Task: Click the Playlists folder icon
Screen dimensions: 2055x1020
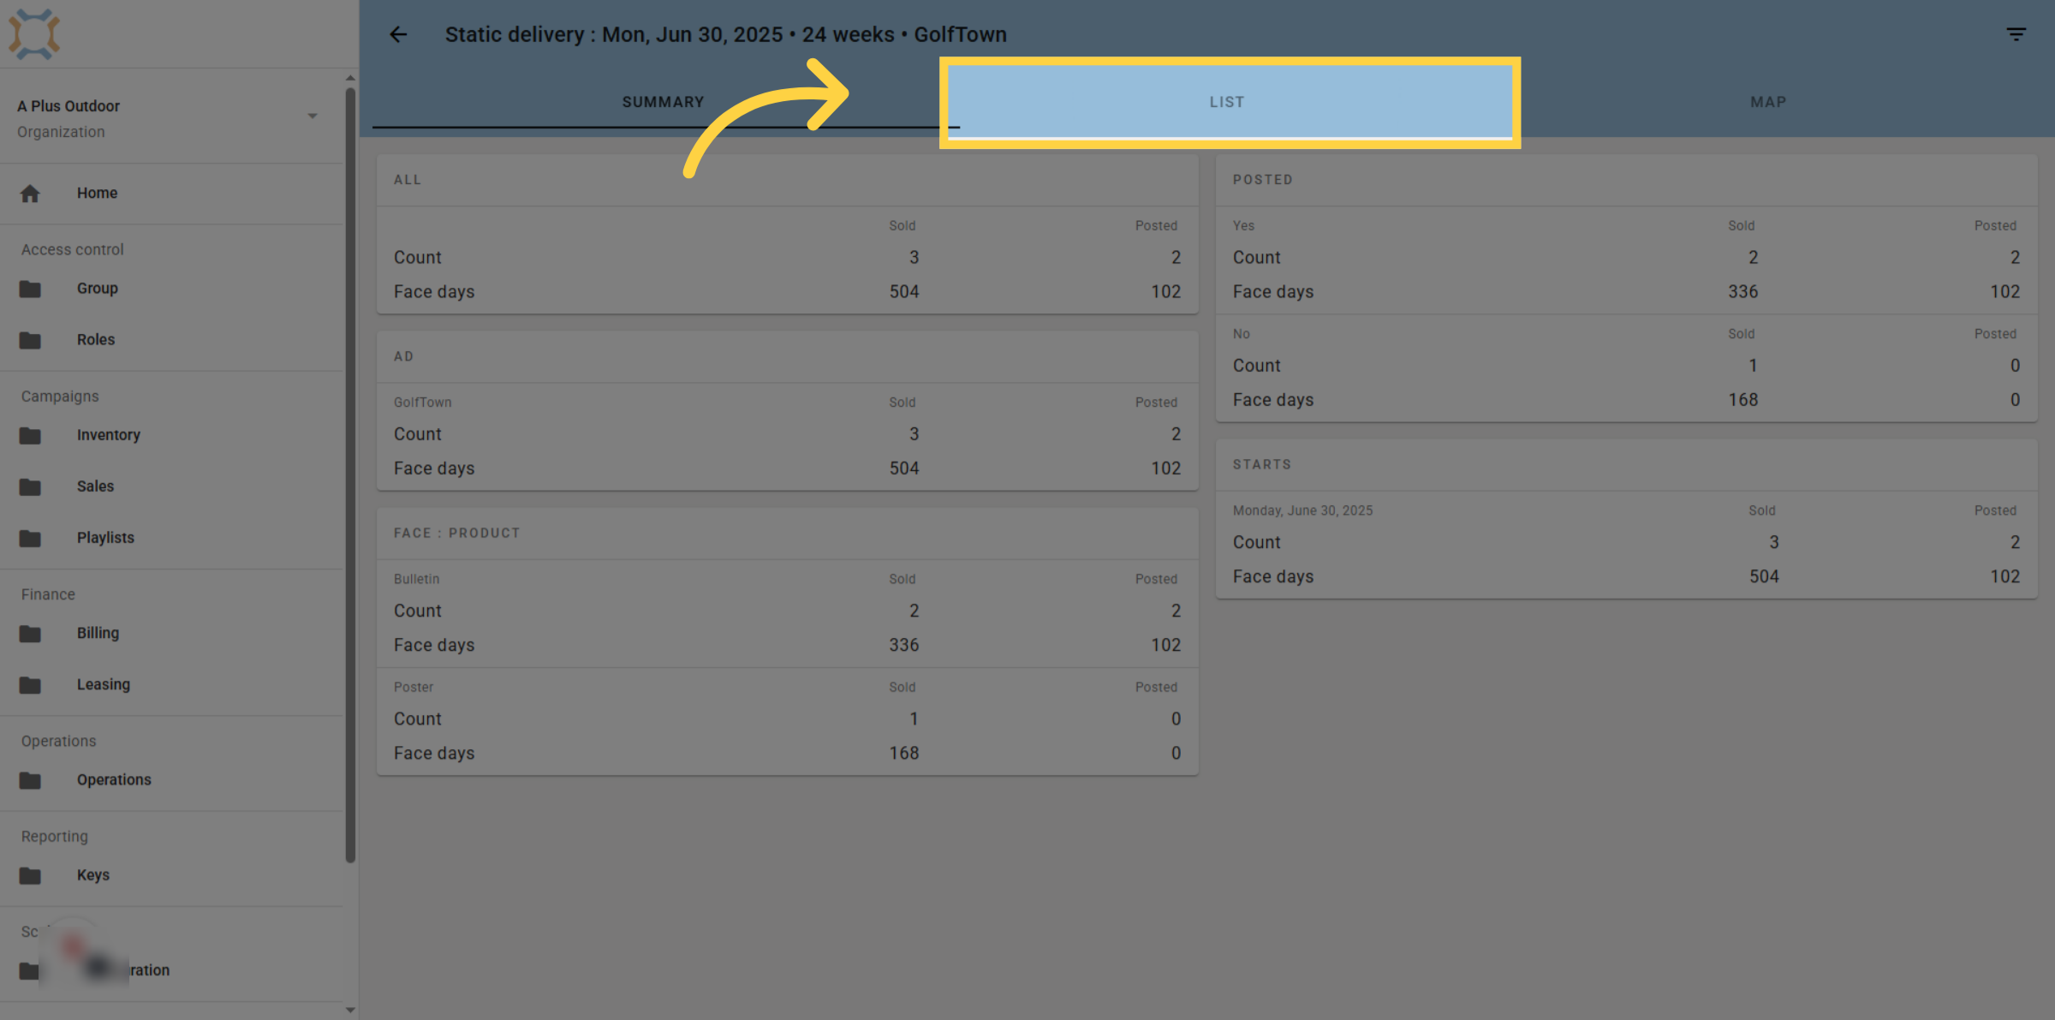Action: [30, 539]
